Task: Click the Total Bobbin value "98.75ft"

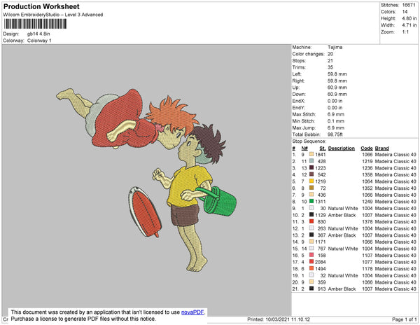Action: point(335,134)
